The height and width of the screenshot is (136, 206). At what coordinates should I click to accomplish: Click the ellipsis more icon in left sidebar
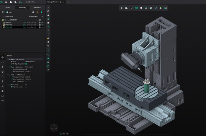click(x=3, y=101)
